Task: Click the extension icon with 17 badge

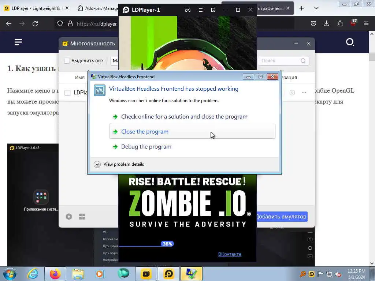Action: 353,23
